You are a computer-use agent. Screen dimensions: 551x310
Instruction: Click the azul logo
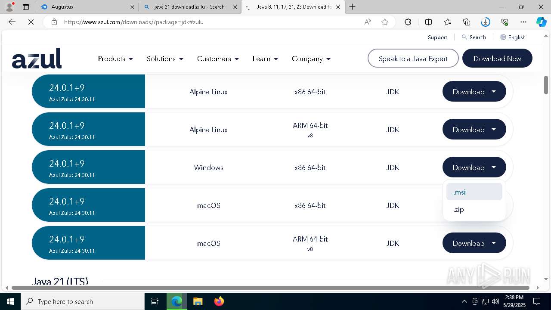(37, 58)
